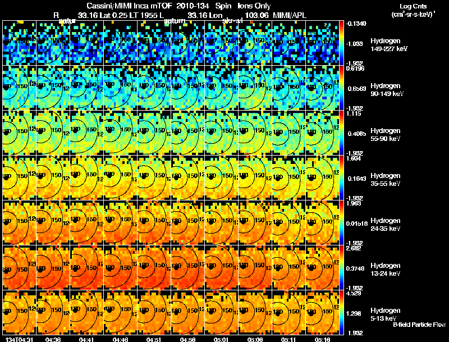Click the color bar beside Hydrogen 35-55 keV

pyautogui.click(x=341, y=178)
